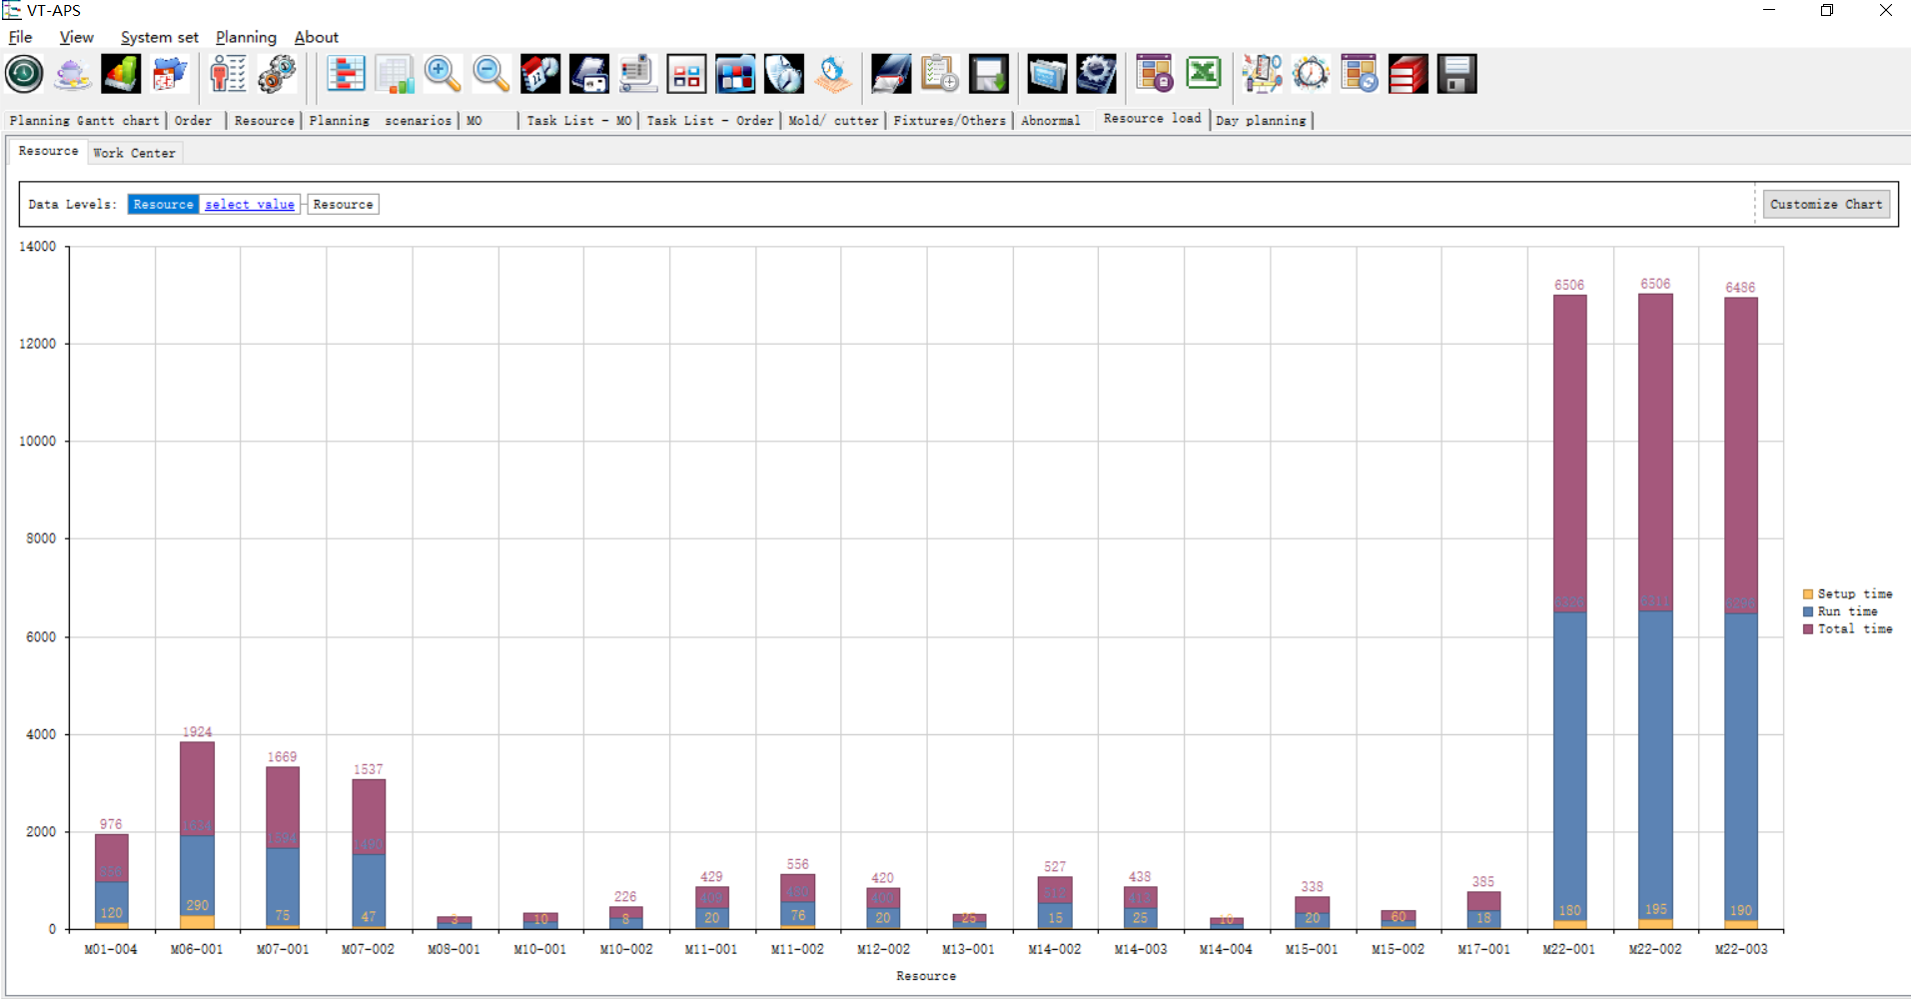Click the zoom out magnifier icon
Viewport: 1911px width, 999px height.
click(490, 74)
